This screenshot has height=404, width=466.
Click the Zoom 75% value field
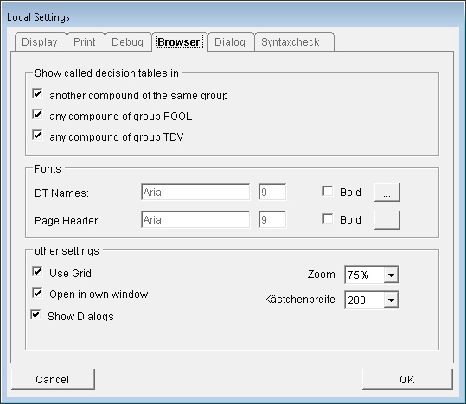[364, 275]
